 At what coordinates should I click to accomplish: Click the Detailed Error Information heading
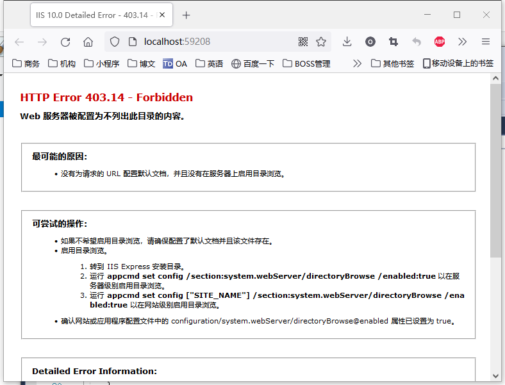click(x=94, y=371)
